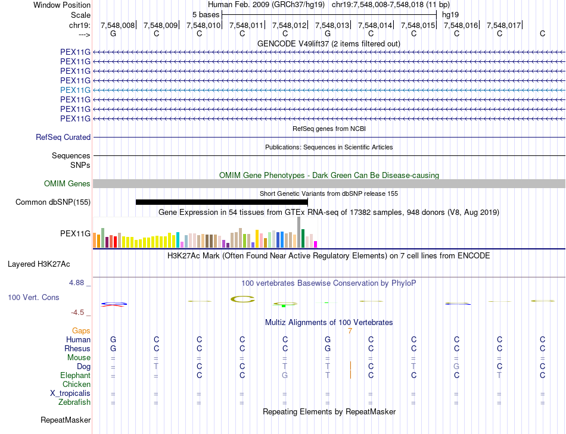This screenshot has width=566, height=434.
Task: Click the Basewise Conservation by PhyloP title
Action: coord(328,283)
